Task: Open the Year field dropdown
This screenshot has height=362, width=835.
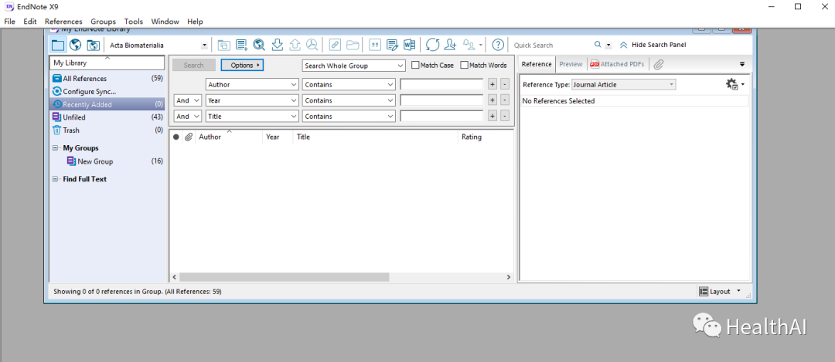Action: click(x=252, y=100)
